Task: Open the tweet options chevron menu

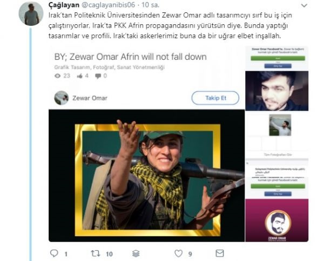Action: (x=304, y=5)
